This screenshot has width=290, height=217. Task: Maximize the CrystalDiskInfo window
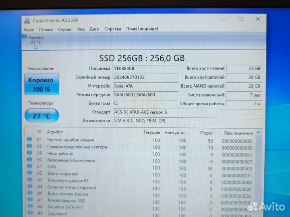tap(240, 19)
